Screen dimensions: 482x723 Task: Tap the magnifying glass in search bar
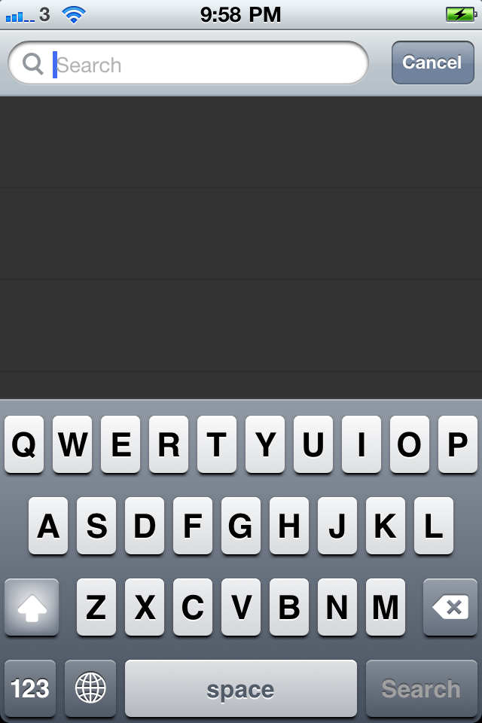click(32, 63)
